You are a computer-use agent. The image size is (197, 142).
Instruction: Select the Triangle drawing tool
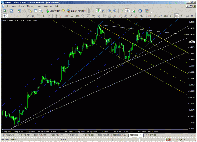(x=72, y=16)
